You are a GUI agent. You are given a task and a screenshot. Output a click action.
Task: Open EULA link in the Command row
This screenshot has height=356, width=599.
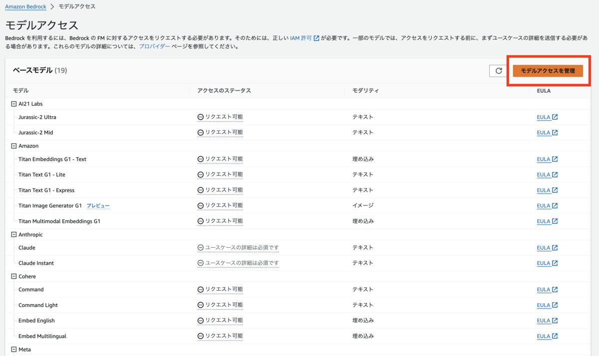[547, 290]
